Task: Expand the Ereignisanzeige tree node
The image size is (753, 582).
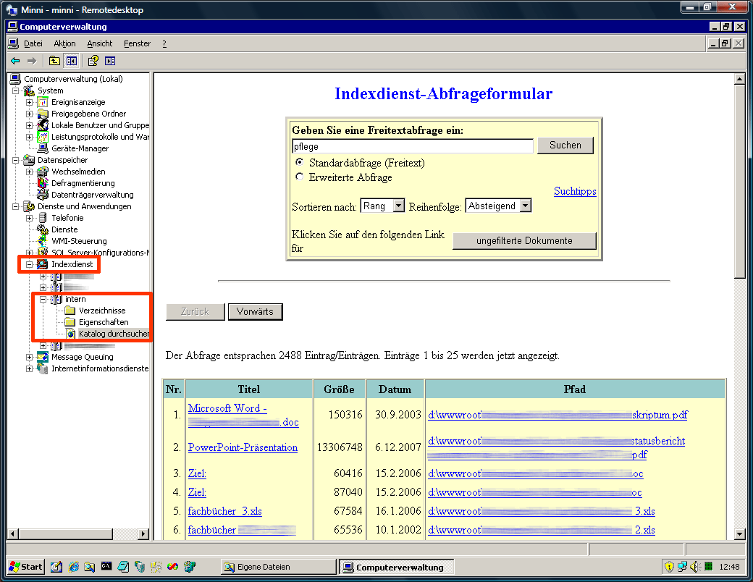Action: (x=30, y=102)
